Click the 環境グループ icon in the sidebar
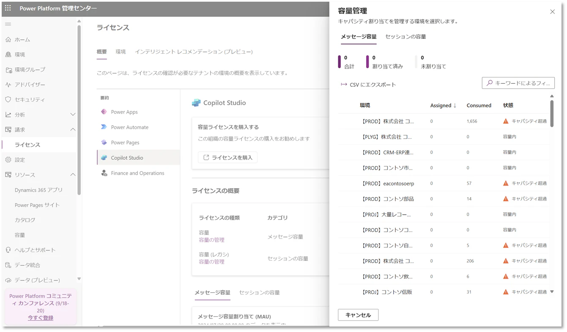The image size is (567, 332). pyautogui.click(x=8, y=70)
